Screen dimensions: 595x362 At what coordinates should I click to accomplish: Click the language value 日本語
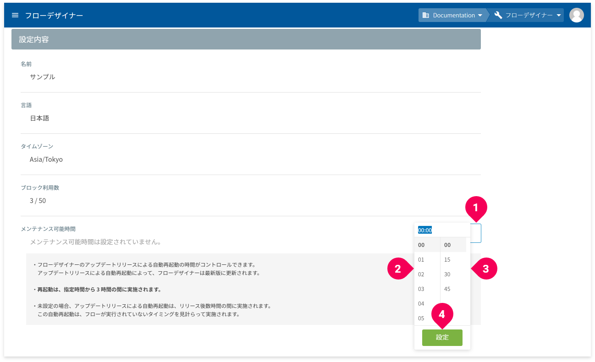pyautogui.click(x=39, y=118)
